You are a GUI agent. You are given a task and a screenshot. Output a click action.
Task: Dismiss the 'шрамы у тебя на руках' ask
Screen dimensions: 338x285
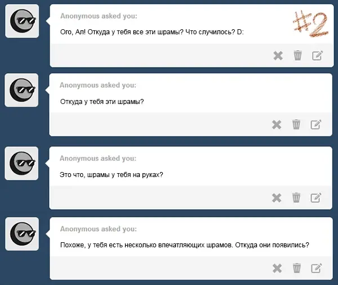[x=277, y=198]
